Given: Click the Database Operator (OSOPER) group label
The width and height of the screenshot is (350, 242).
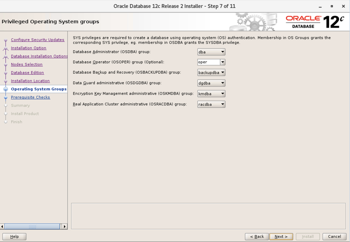Looking at the screenshot, I should click(118, 62).
